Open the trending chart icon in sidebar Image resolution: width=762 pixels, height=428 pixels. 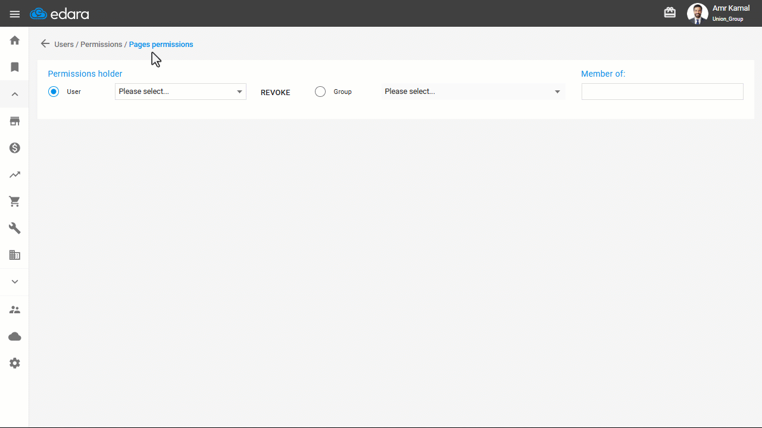click(x=15, y=175)
